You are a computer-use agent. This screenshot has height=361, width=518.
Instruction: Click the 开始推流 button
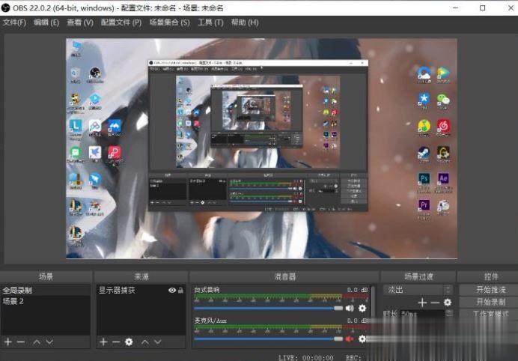coord(490,290)
